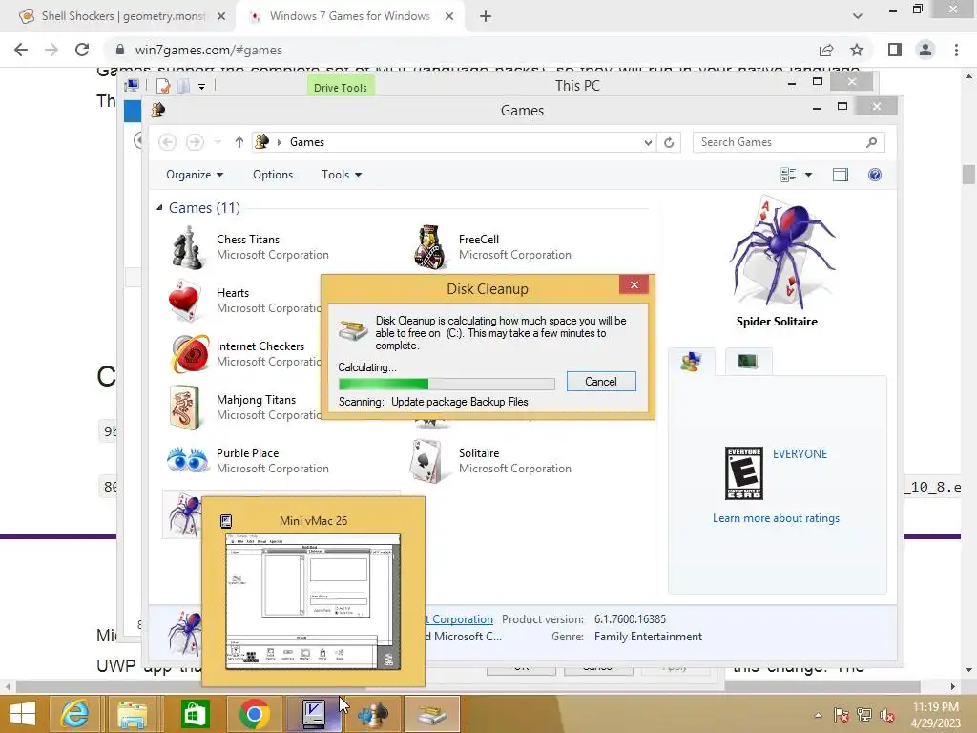Viewport: 977px width, 733px height.
Task: Open Drive Tools ribbon tab
Action: (341, 87)
